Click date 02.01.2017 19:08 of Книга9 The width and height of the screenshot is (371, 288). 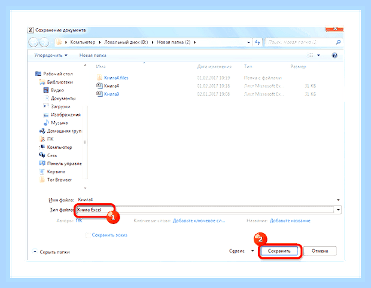point(214,94)
